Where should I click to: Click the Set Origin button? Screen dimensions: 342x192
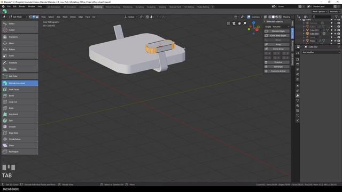pos(277,67)
